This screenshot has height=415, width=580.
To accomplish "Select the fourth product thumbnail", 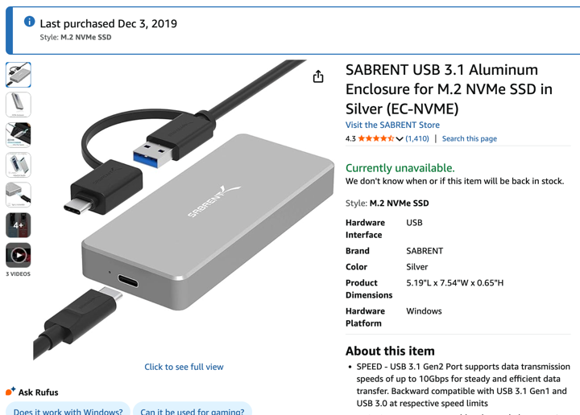I will [x=19, y=165].
